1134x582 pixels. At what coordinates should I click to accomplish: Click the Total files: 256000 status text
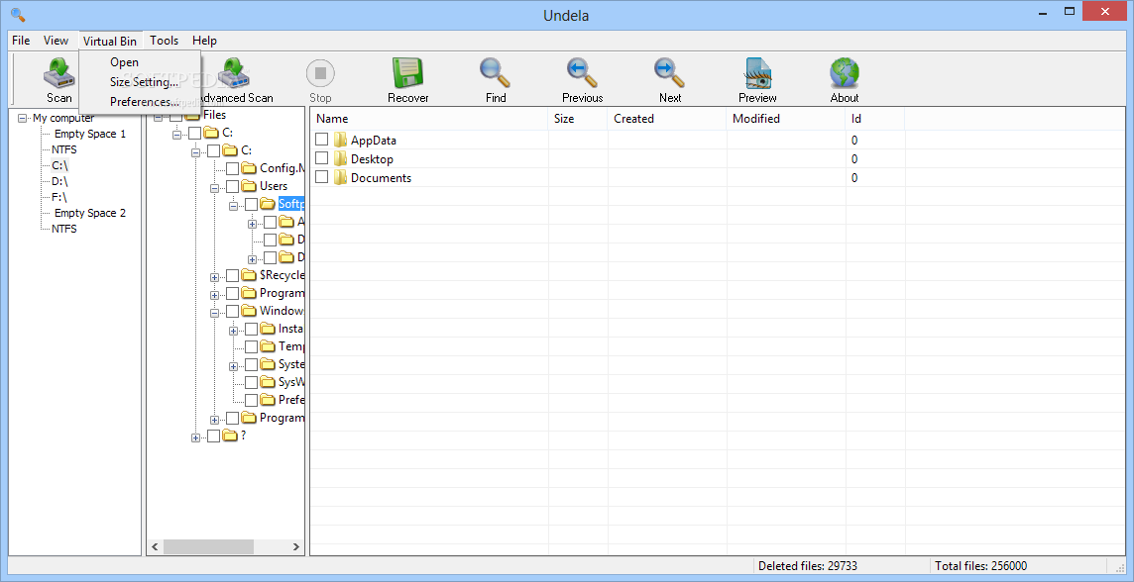980,566
